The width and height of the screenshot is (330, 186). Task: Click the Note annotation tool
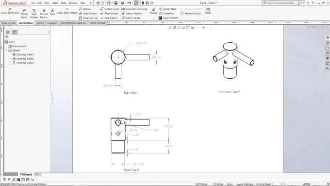click(x=52, y=12)
